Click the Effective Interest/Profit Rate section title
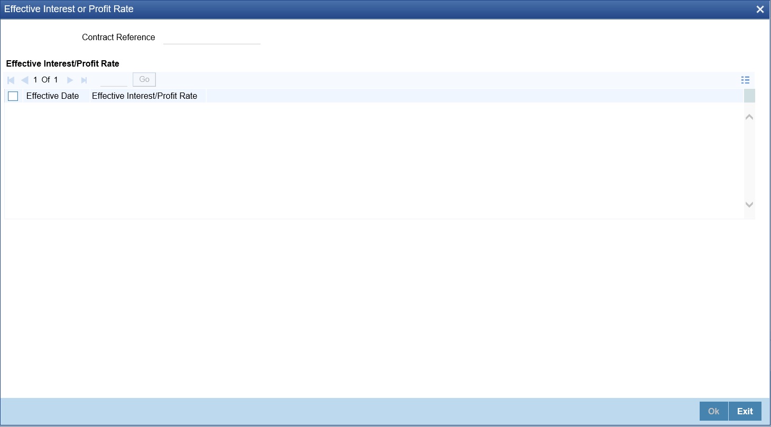 pos(63,63)
